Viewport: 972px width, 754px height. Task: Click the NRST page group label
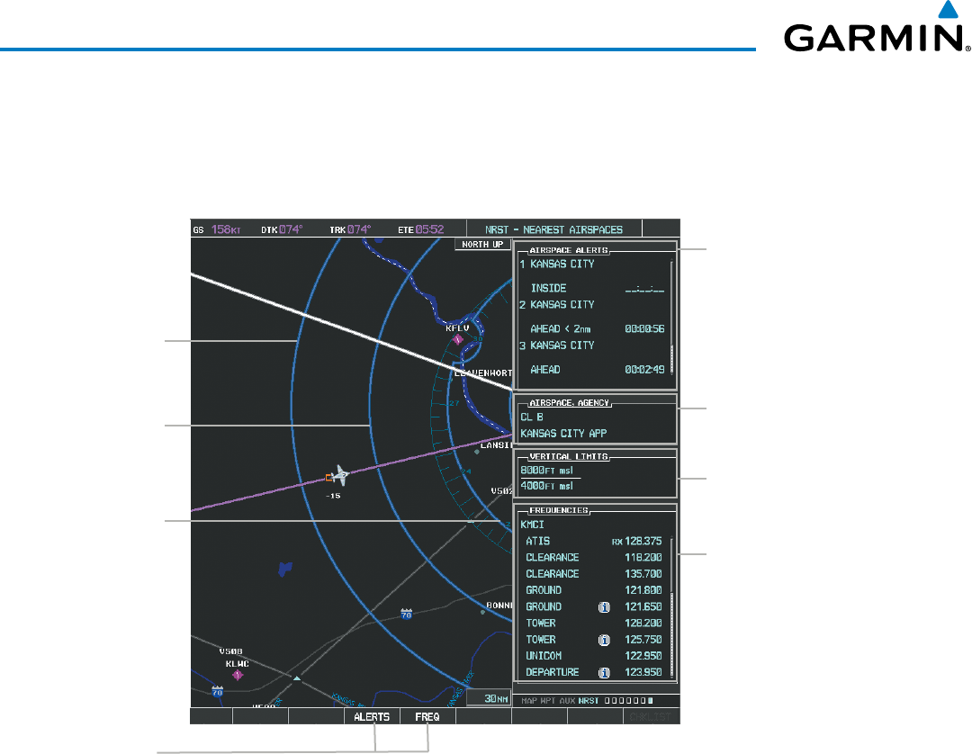[589, 701]
